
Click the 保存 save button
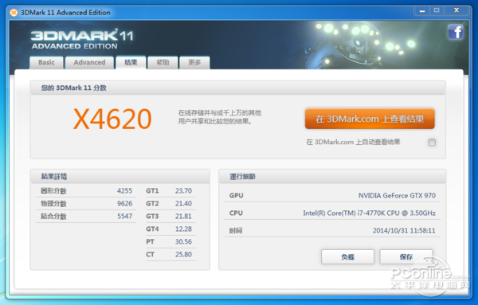[406, 257]
